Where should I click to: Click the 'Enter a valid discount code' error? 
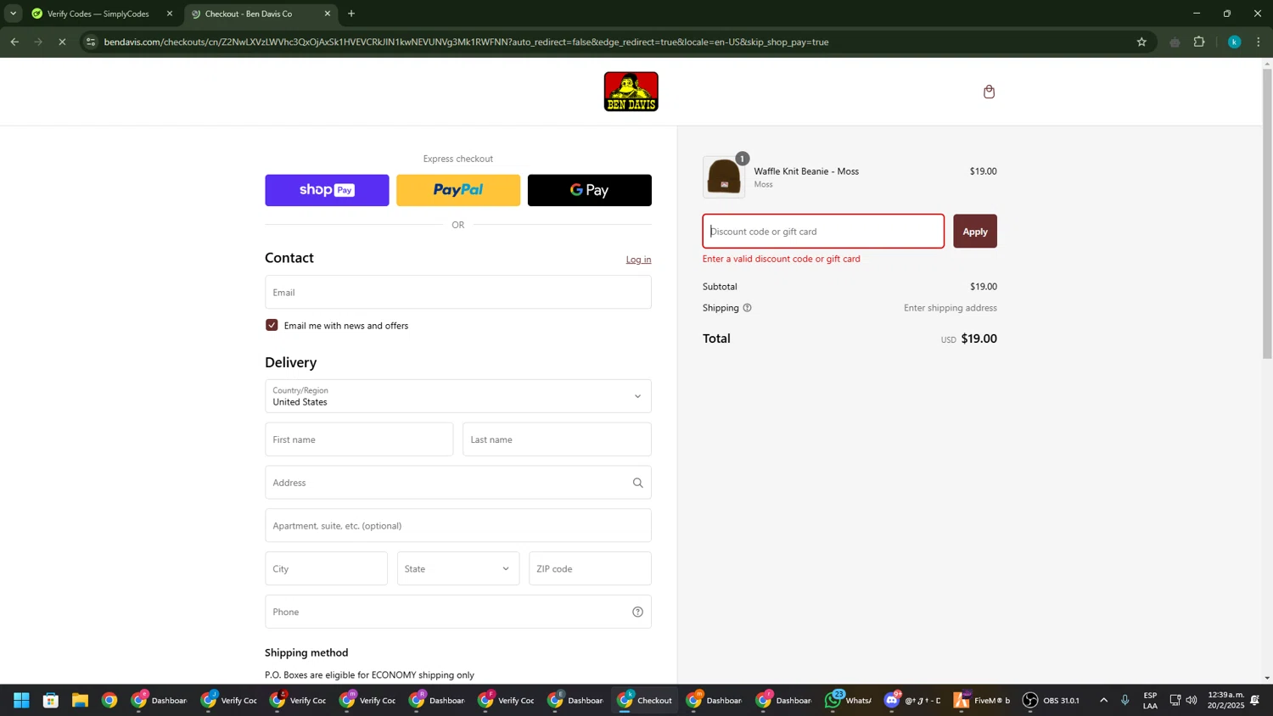coord(781,259)
